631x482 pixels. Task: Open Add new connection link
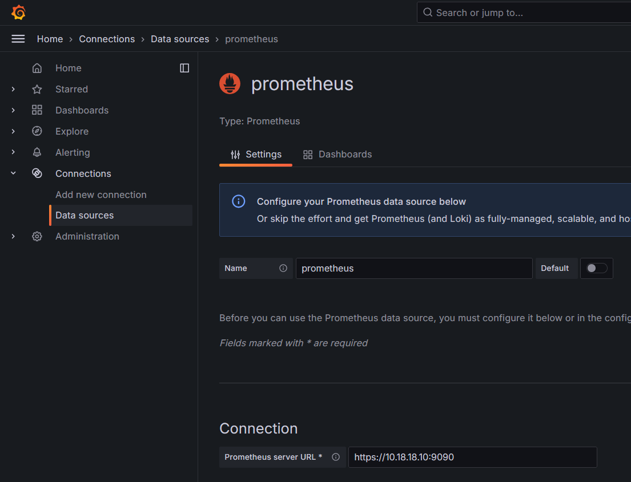point(101,195)
